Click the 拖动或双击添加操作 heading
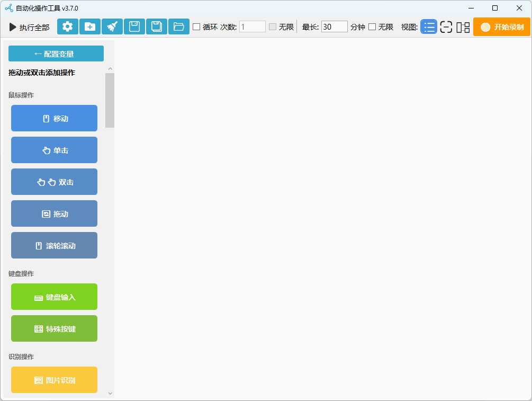The width and height of the screenshot is (532, 401). [x=42, y=73]
